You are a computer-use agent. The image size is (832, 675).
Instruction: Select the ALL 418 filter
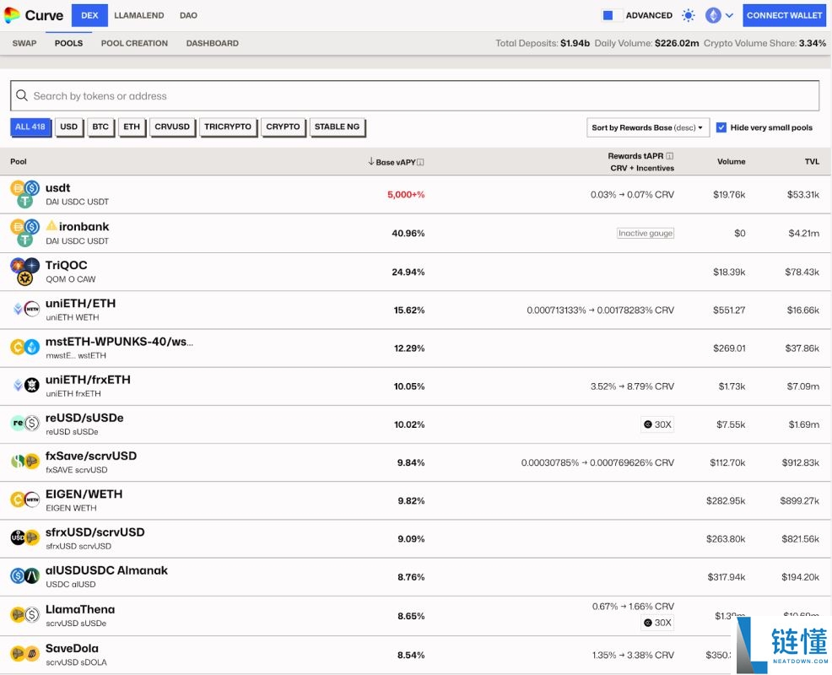click(x=30, y=127)
